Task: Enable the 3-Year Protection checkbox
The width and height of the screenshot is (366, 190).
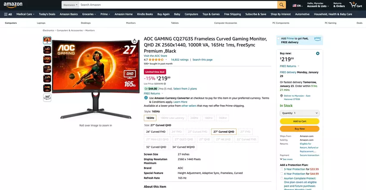Action: [x=282, y=169]
